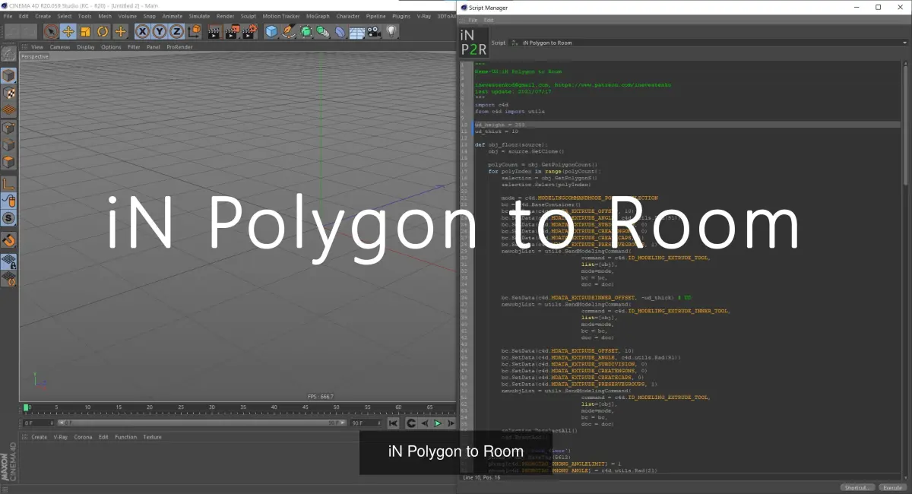The height and width of the screenshot is (494, 912).
Task: Expand the Script Manager options arrow
Action: [x=904, y=43]
